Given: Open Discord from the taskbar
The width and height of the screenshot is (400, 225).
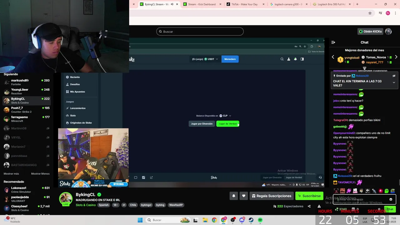Looking at the screenshot, I should click(242, 220).
